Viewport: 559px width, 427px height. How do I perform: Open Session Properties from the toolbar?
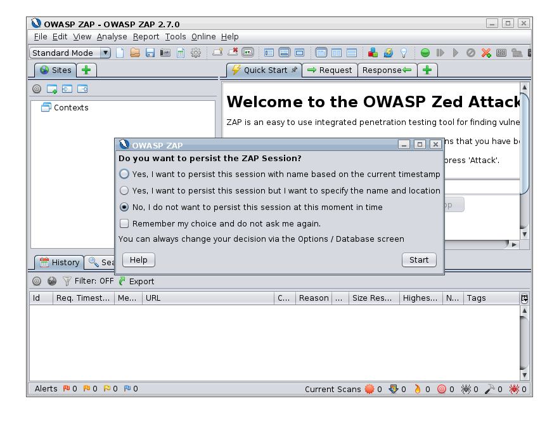[x=181, y=53]
